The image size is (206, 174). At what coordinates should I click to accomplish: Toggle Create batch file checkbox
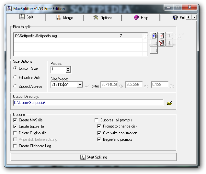[x=15, y=127]
